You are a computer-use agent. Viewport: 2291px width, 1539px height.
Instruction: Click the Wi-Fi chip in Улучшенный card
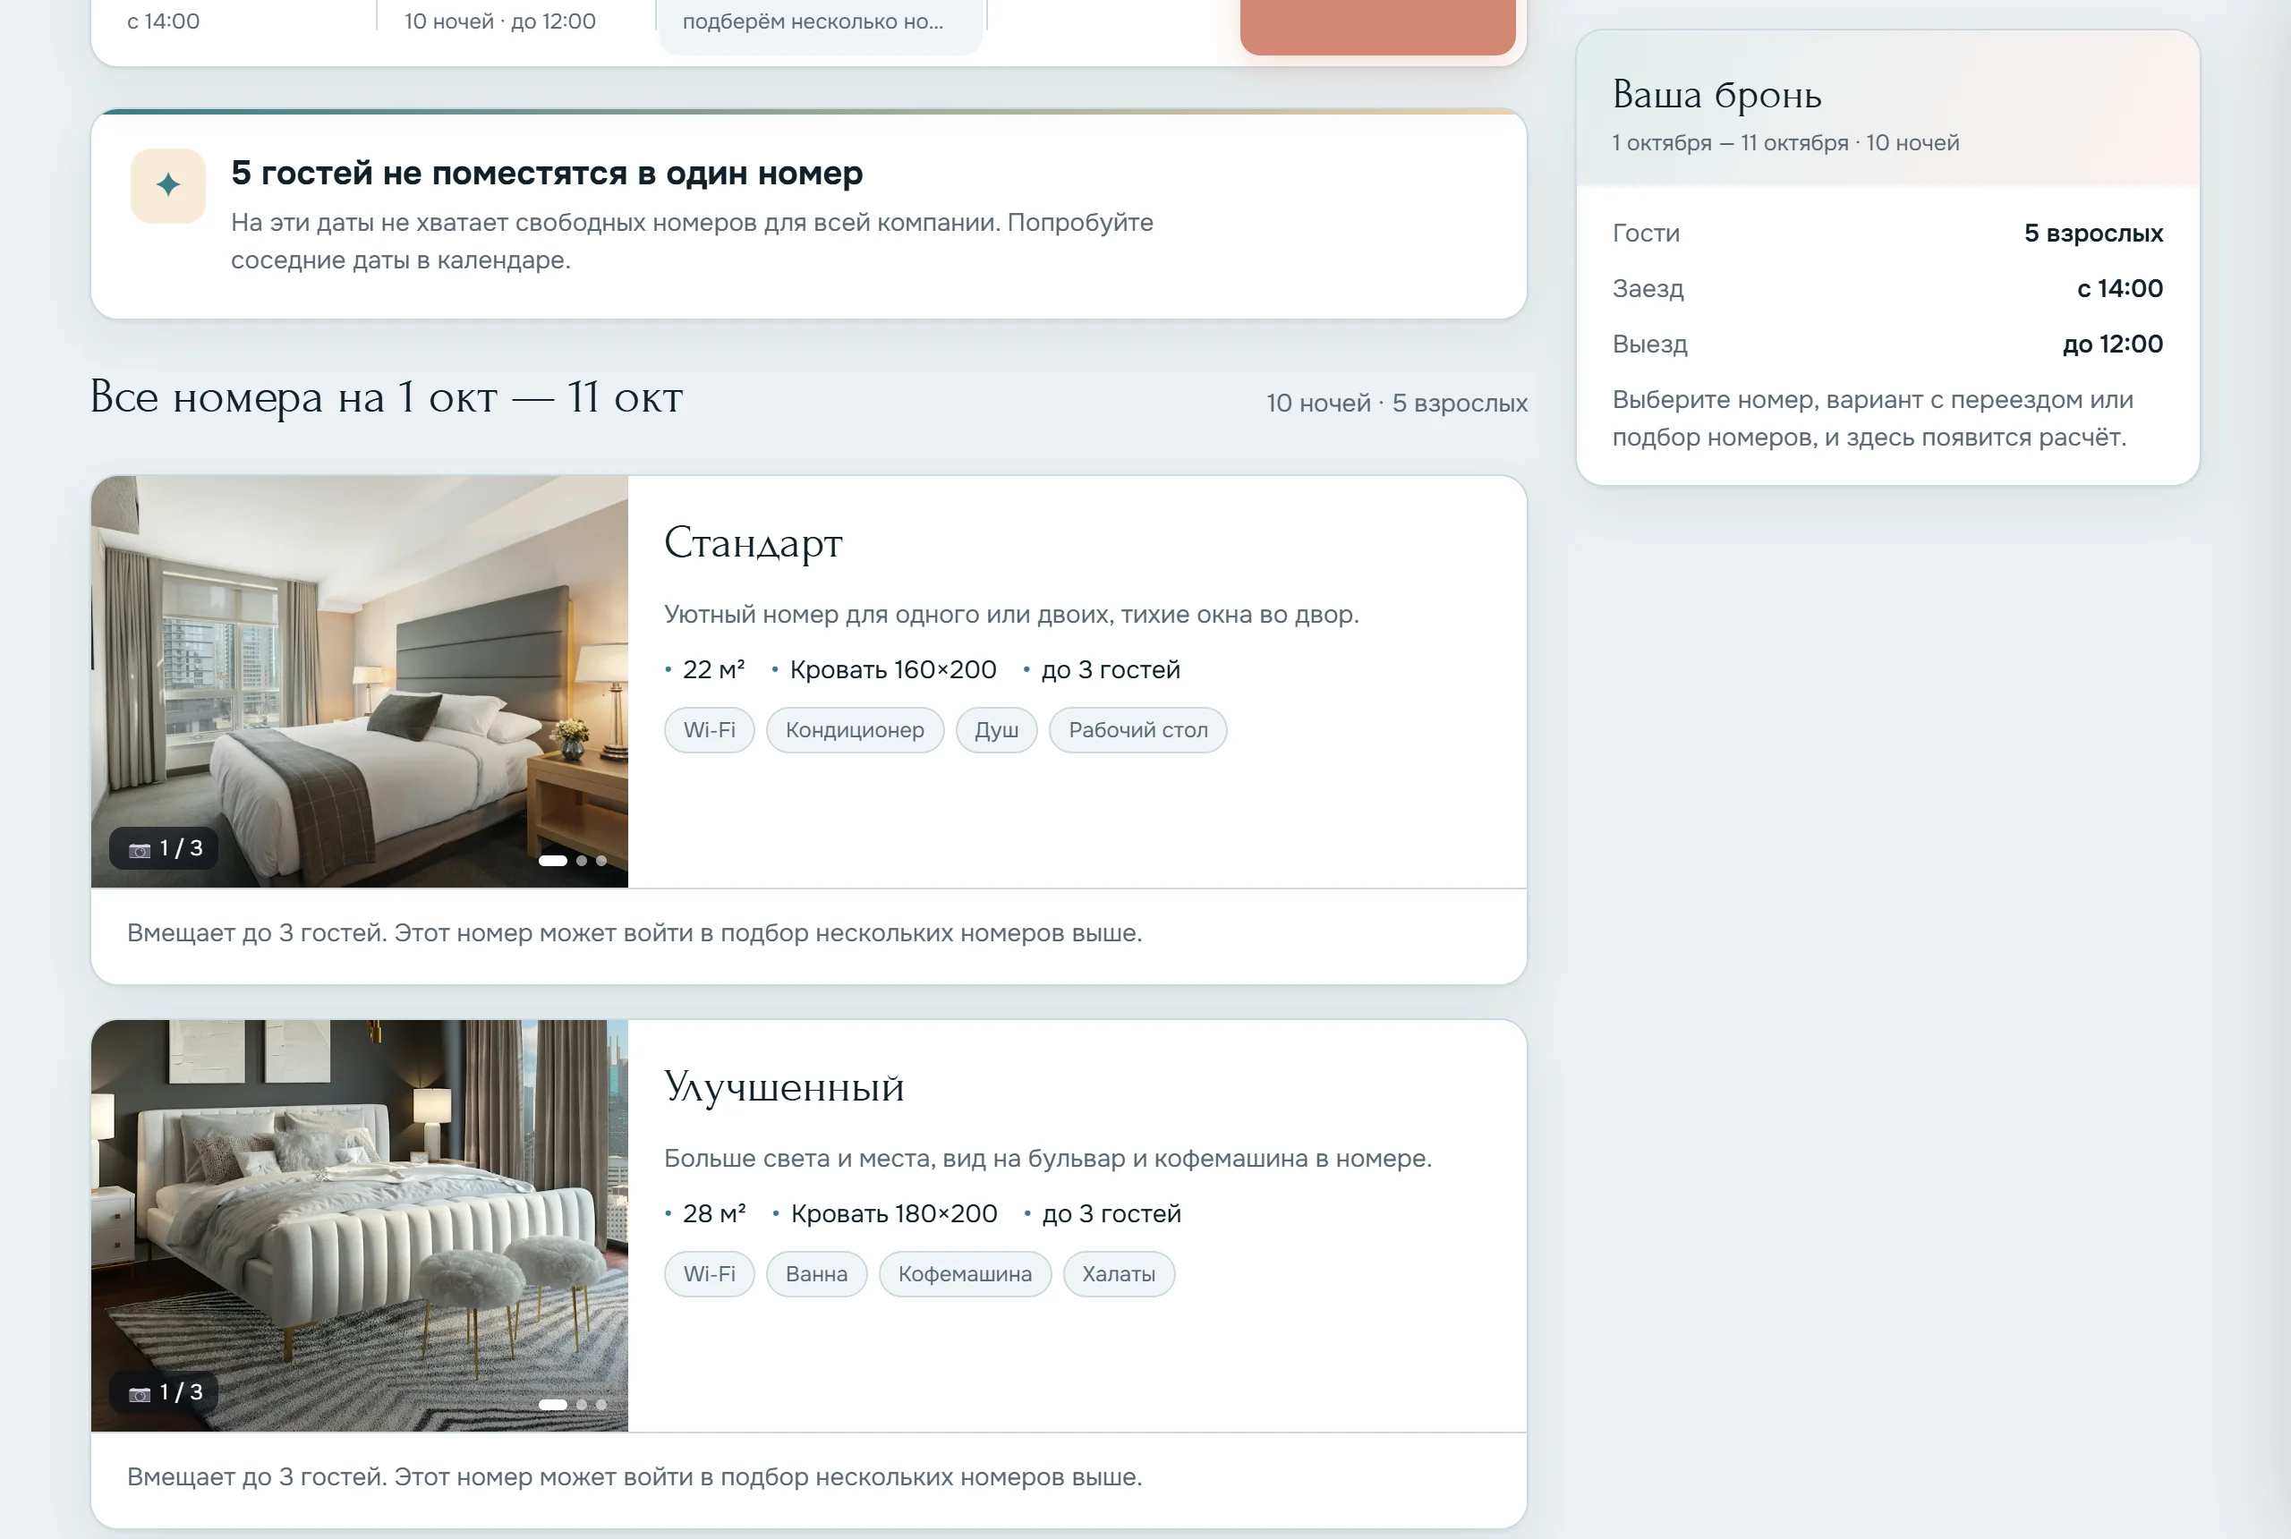(710, 1274)
